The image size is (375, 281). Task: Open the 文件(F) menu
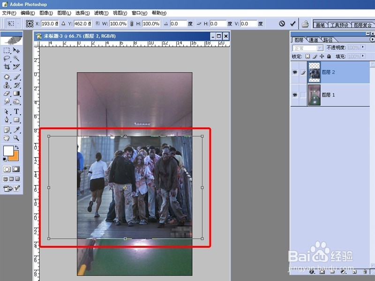pyautogui.click(x=9, y=13)
